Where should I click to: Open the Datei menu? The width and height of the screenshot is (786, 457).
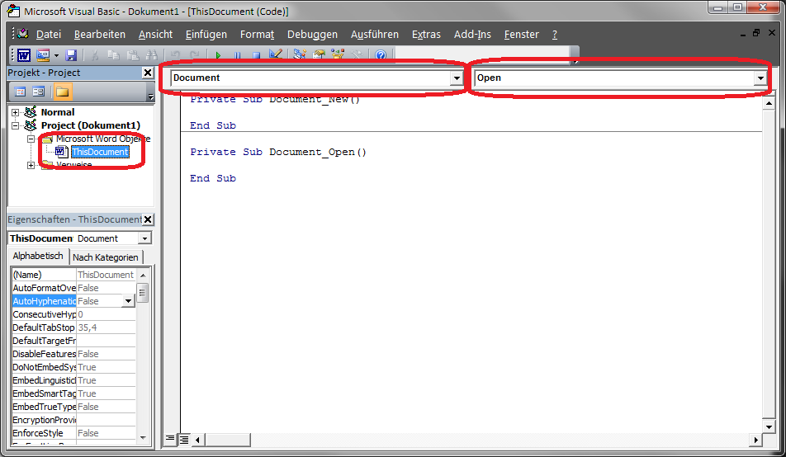click(49, 34)
